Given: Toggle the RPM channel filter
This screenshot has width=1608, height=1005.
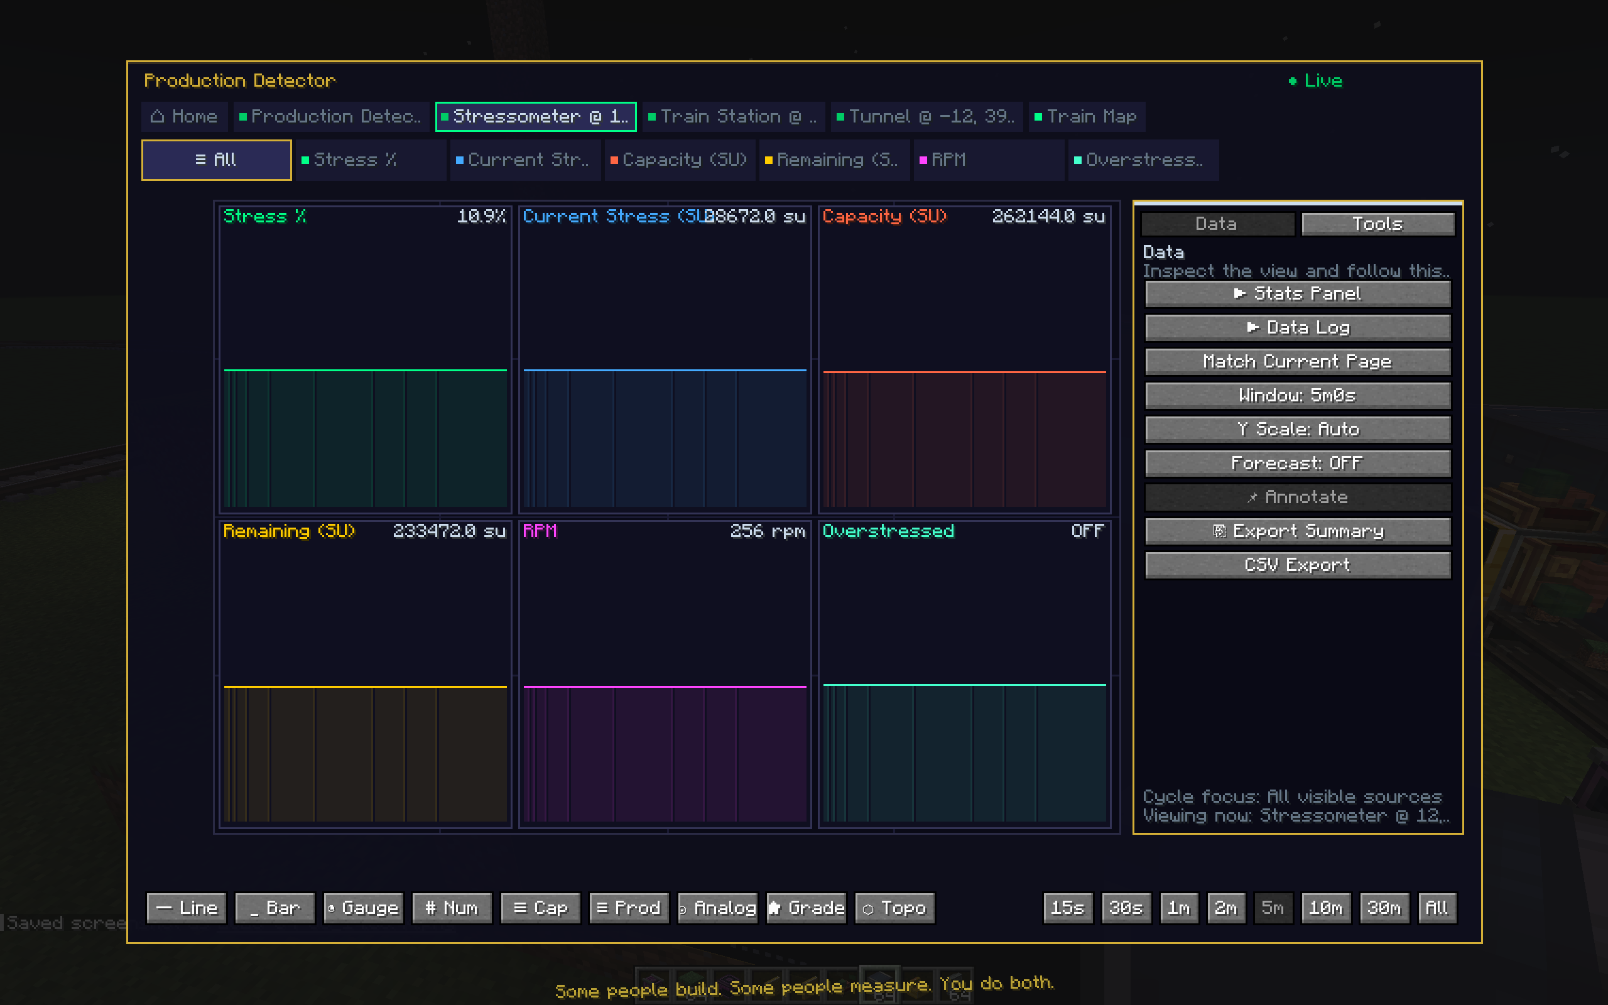Looking at the screenshot, I should 989,160.
